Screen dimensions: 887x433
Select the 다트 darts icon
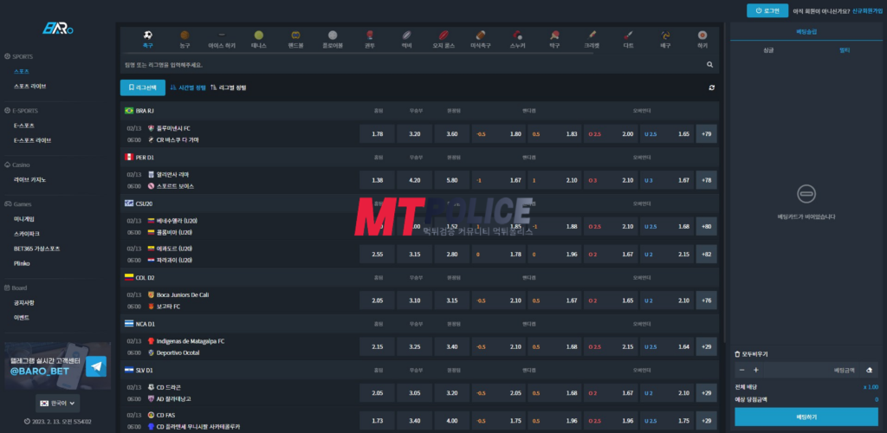pos(629,35)
